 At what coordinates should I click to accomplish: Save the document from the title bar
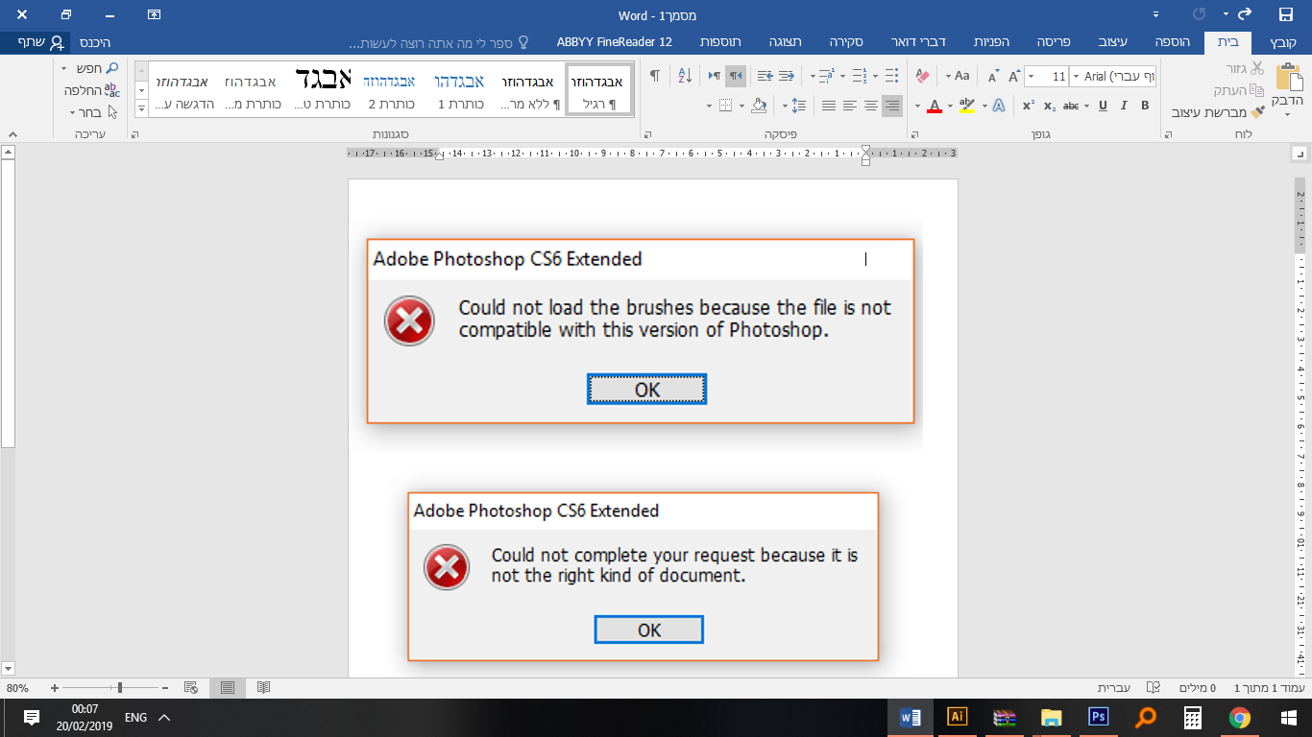pos(1285,14)
